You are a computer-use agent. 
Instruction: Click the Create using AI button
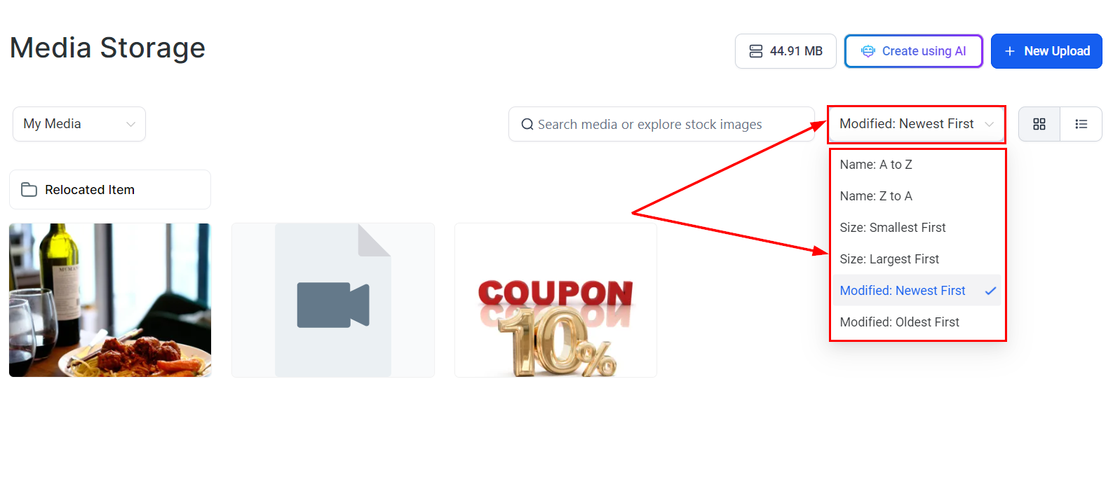point(914,51)
